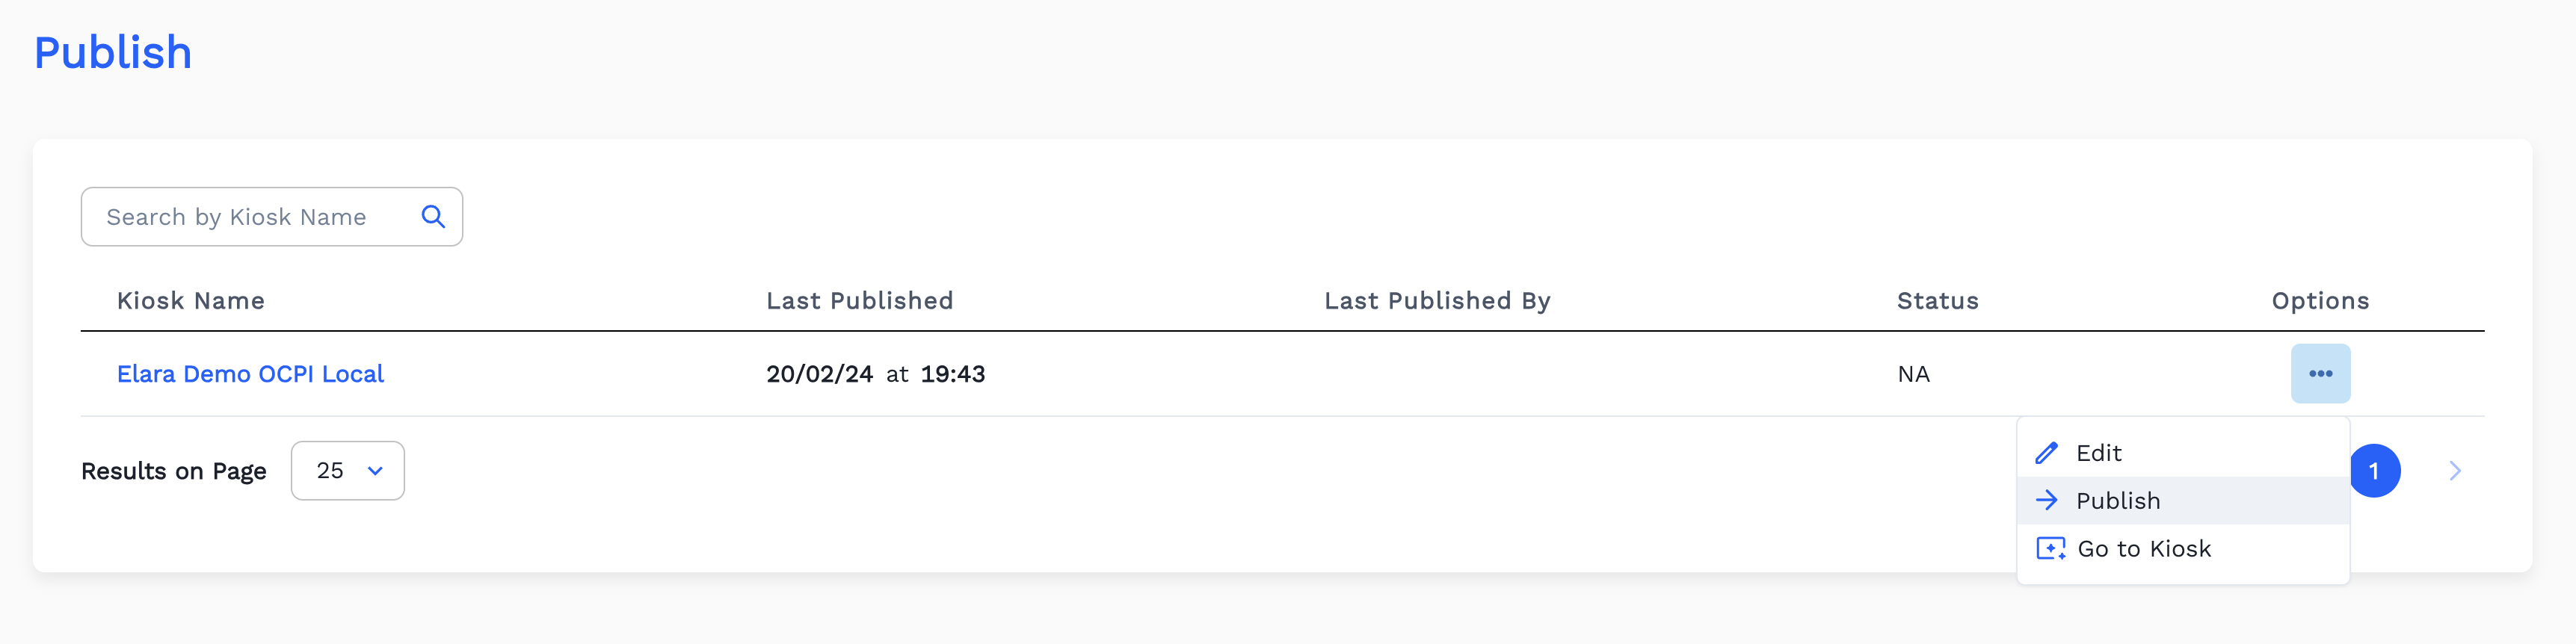Open Elara Demo OCPI Local link

250,373
